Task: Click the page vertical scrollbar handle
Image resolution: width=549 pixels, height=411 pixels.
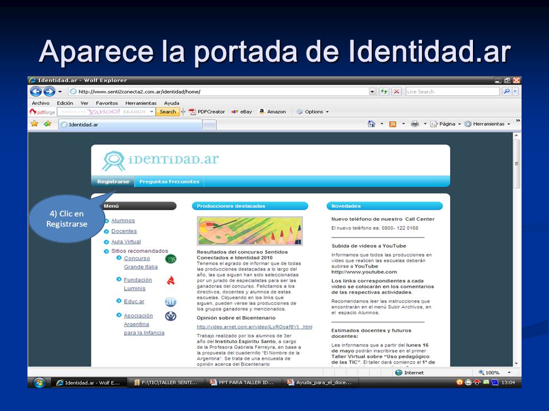Action: click(517, 164)
